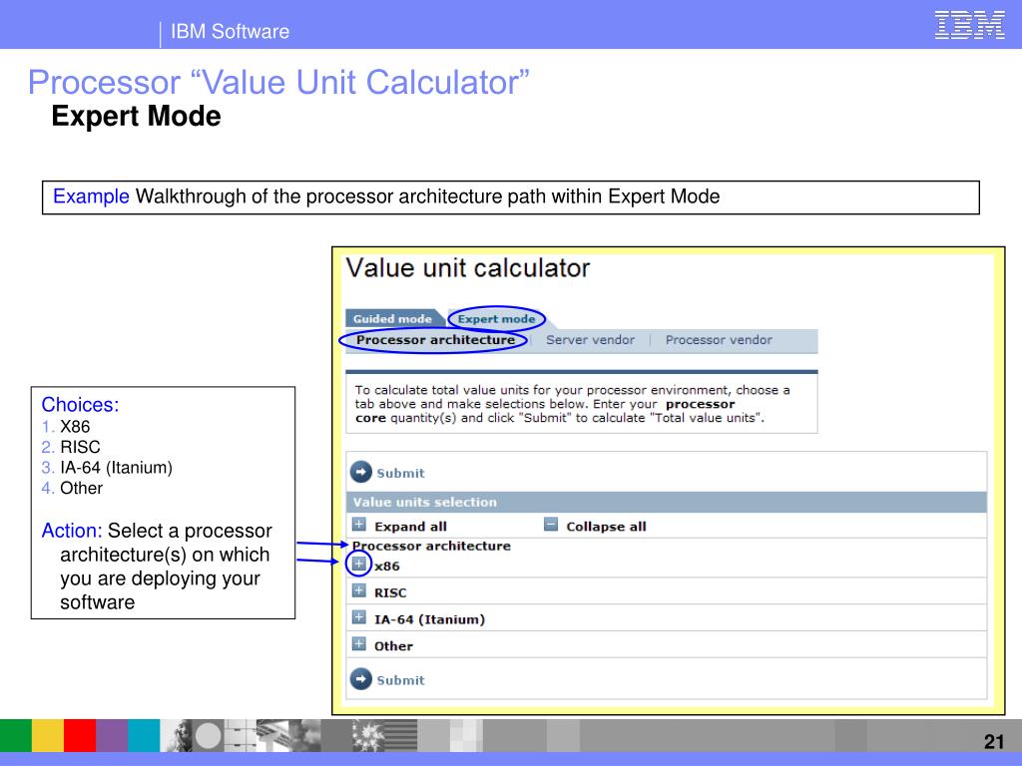
Task: Select the Processor vendor sub-tab
Action: tap(719, 340)
